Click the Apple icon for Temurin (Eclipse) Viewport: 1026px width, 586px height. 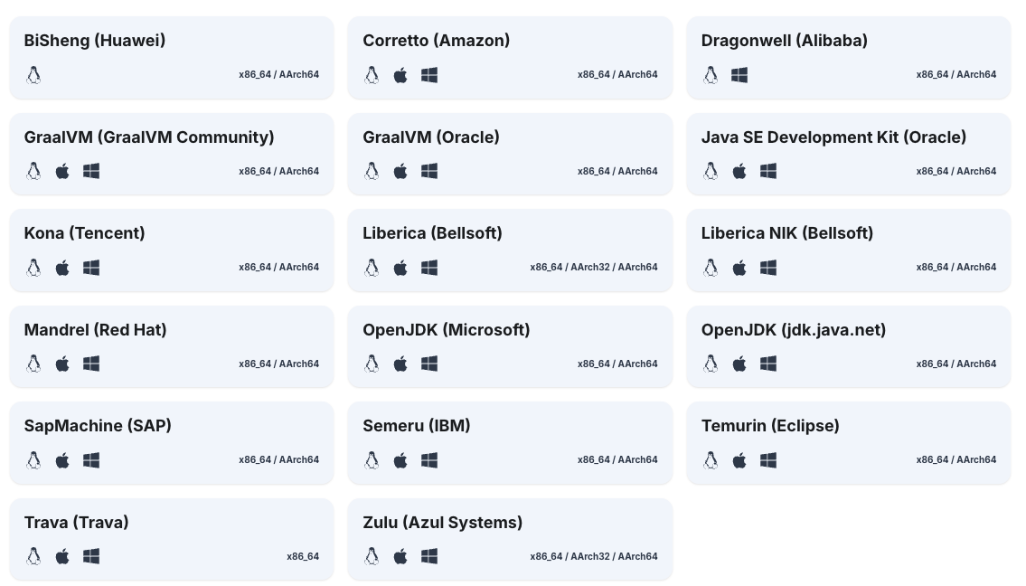pos(739,460)
